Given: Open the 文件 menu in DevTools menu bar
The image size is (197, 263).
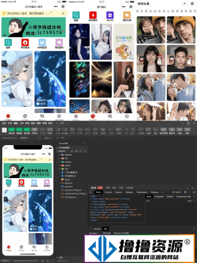Looking at the screenshot, I should pos(10,123).
